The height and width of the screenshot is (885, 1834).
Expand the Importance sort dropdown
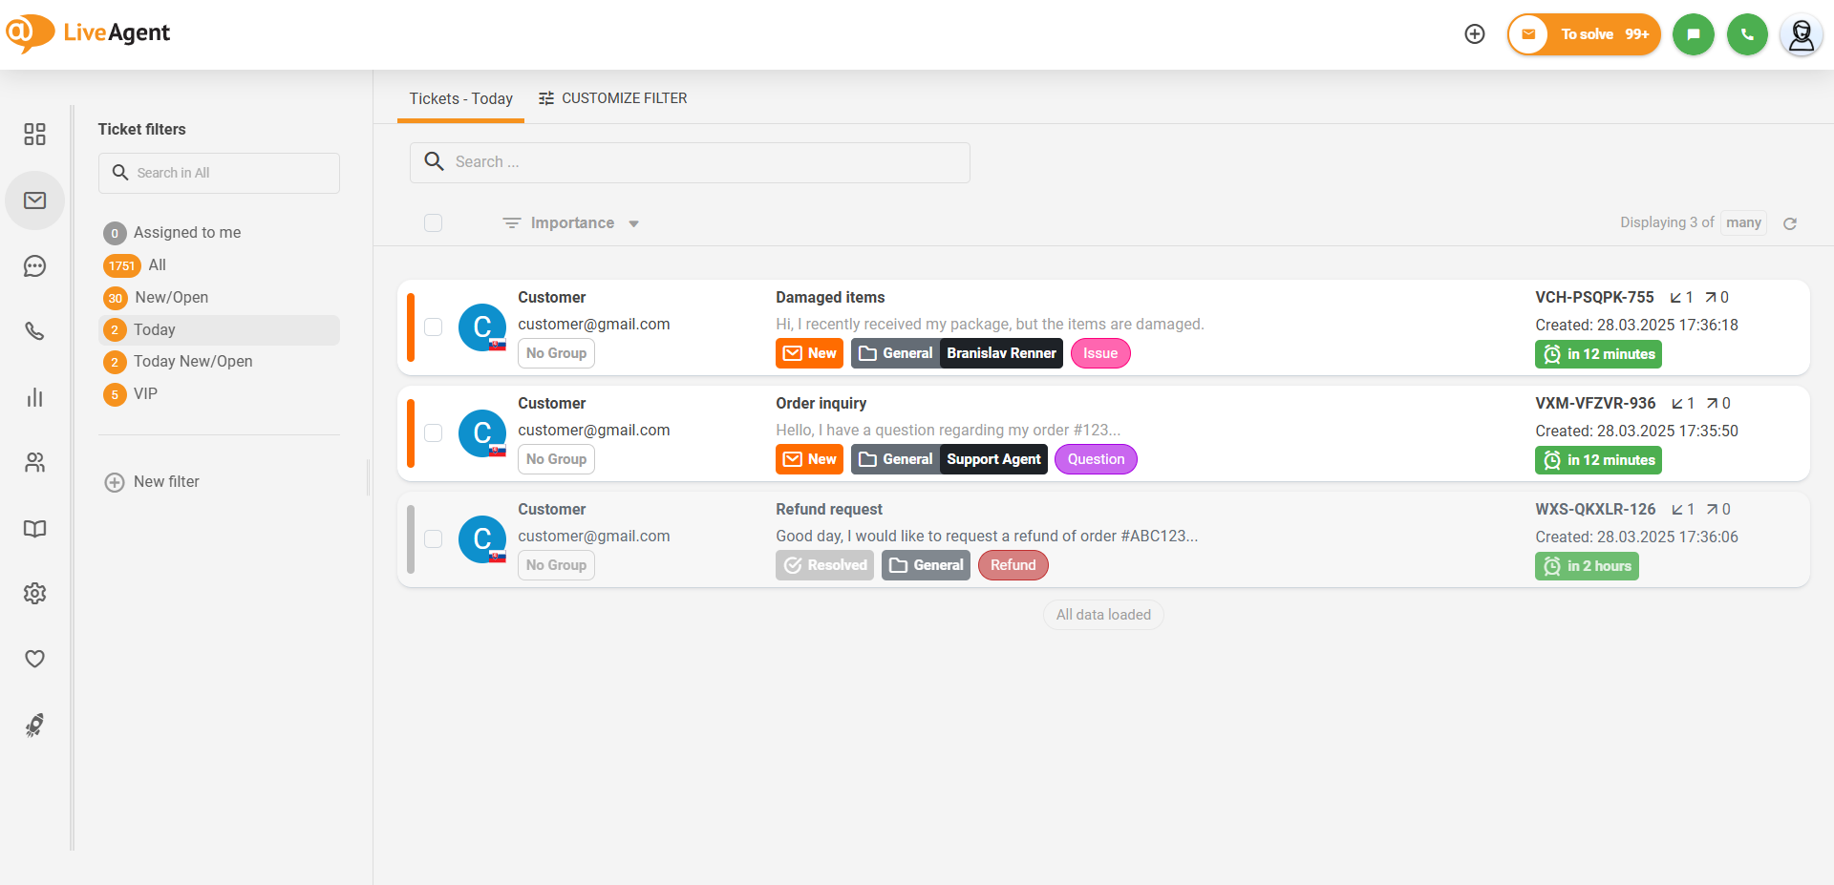tap(571, 223)
